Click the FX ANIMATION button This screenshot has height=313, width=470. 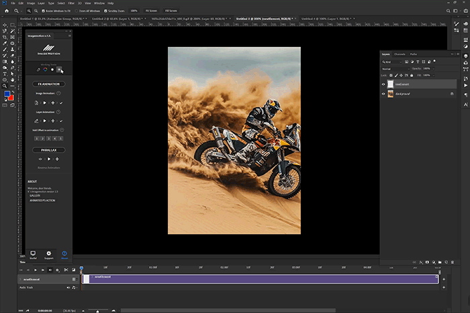(x=48, y=84)
